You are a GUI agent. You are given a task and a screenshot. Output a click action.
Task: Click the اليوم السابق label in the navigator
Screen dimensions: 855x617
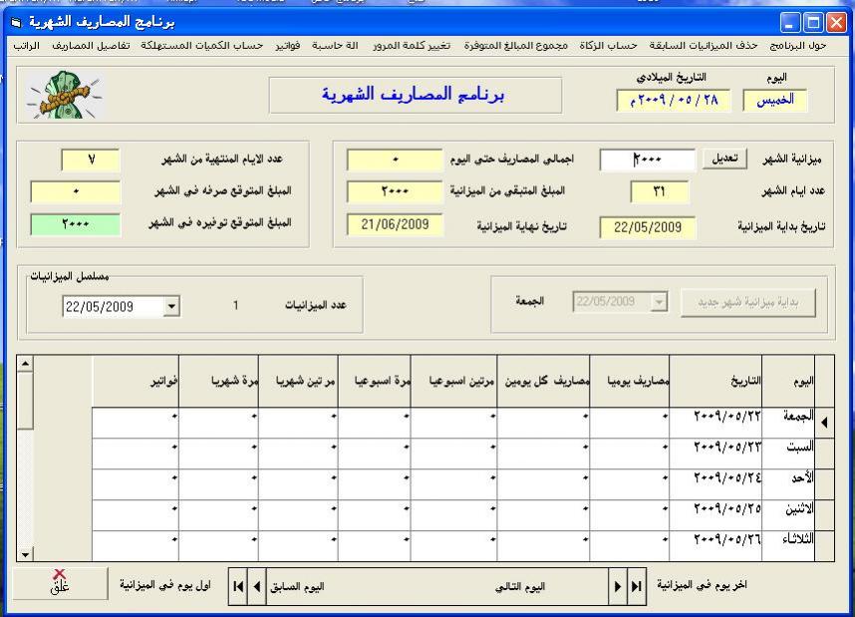click(298, 587)
